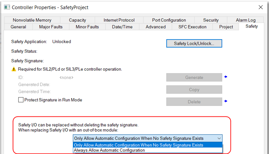Click the blue arrow next to Generate
Viewport: 269px width, 154px height.
tap(226, 77)
